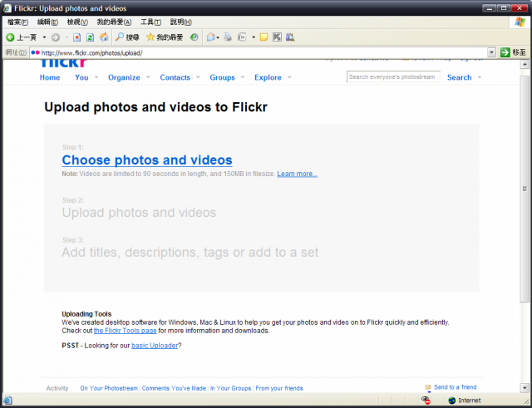
Task: Expand the Edit button dropdown arrow
Action: [x=254, y=37]
